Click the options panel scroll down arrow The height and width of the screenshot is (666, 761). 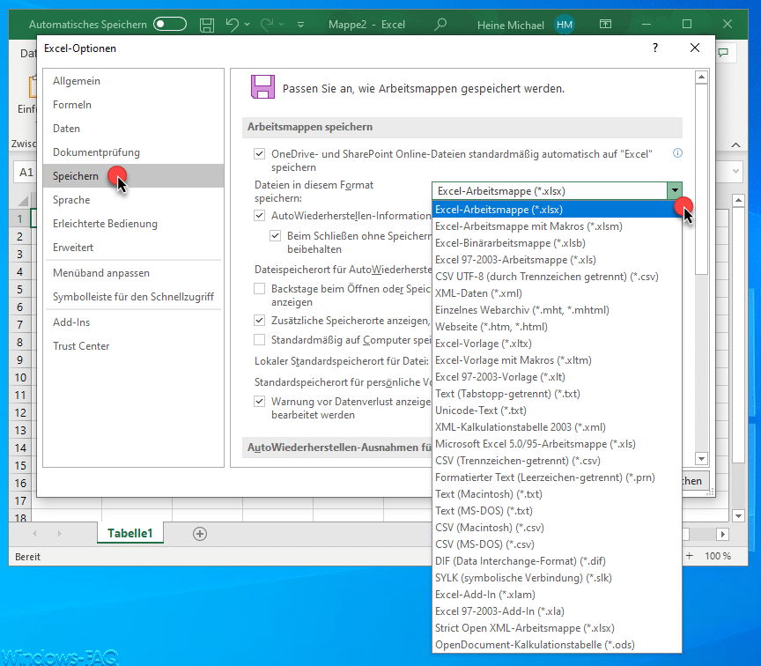coord(701,458)
